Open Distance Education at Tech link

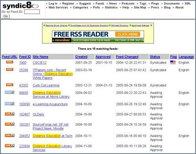point(52,136)
